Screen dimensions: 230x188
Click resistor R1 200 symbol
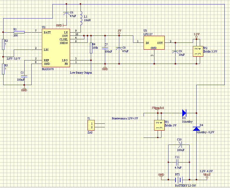click(19, 32)
